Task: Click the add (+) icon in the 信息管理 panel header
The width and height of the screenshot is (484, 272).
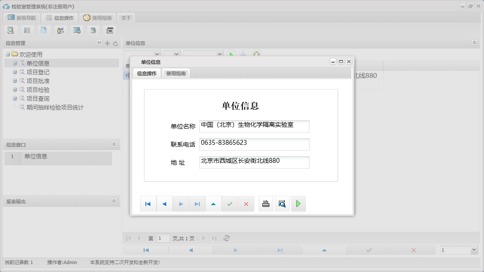Action: click(108, 44)
